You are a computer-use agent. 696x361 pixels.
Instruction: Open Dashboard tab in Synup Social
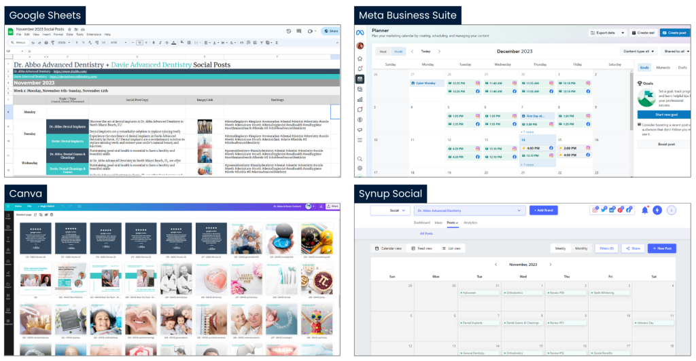[x=421, y=223]
